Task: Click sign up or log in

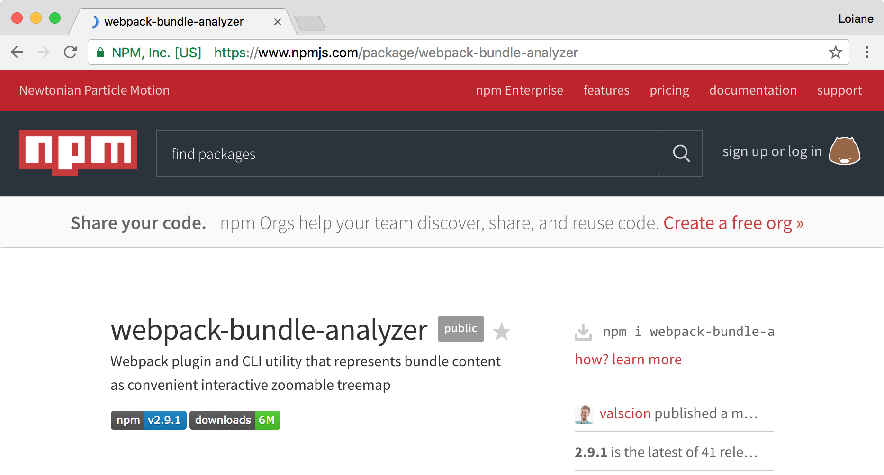Action: coord(772,151)
